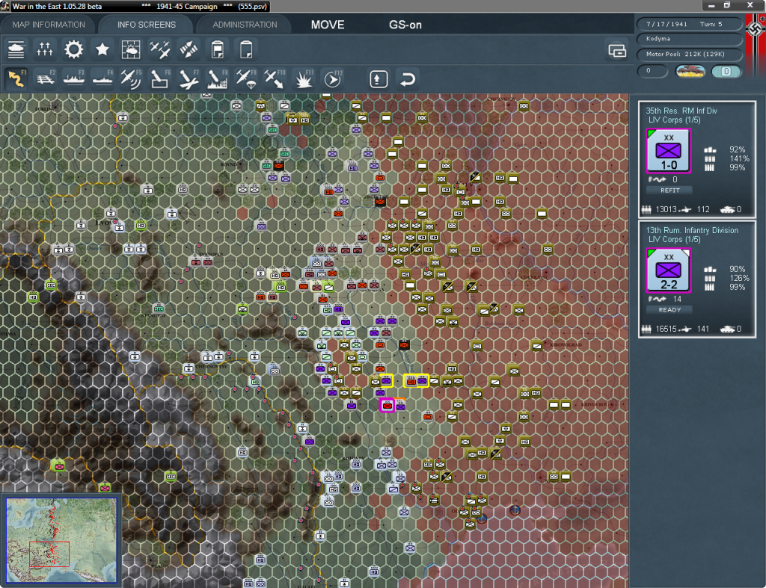Switch to Info Screens tab

[146, 25]
